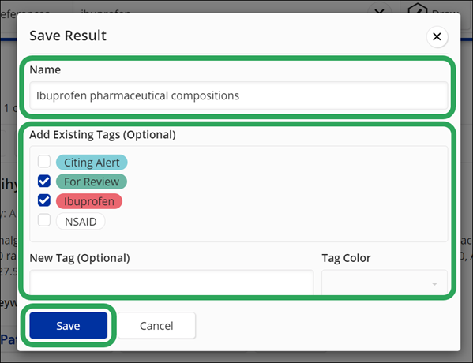Tick the NSAID checkbox

coord(44,220)
